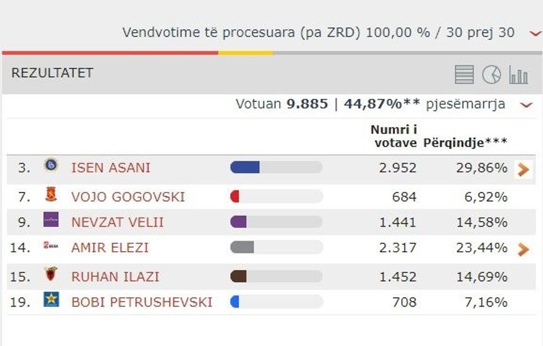Expand voter turnout details arrow

[x=526, y=105]
